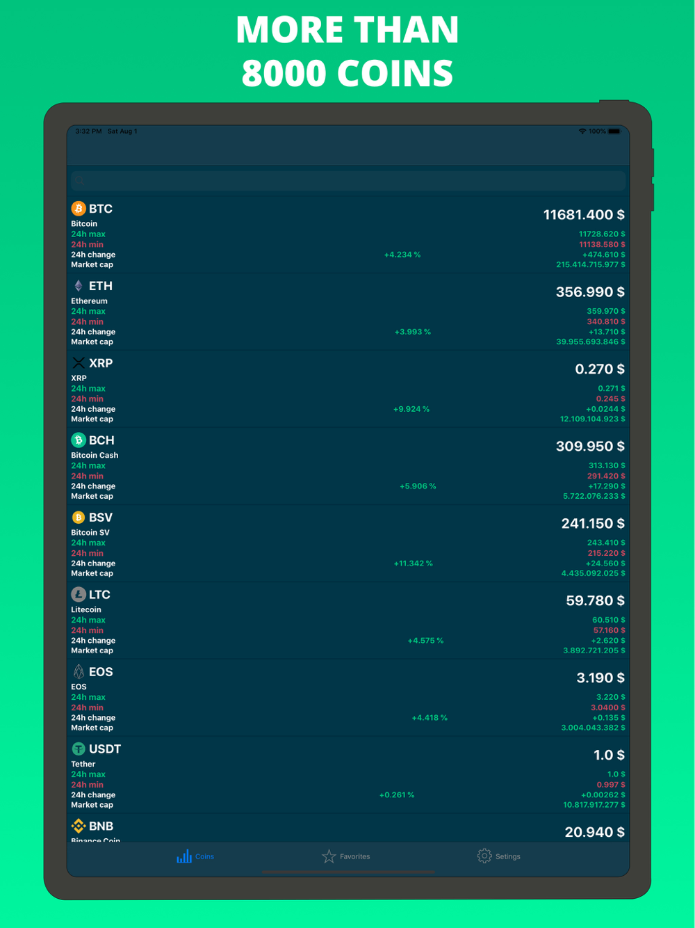
Task: Select the BSV ticker label
Action: pos(101,518)
